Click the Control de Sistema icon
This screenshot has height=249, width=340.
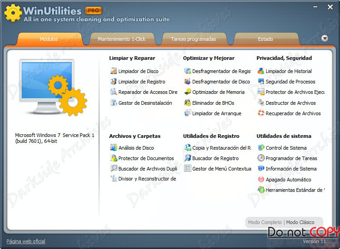[x=261, y=147]
